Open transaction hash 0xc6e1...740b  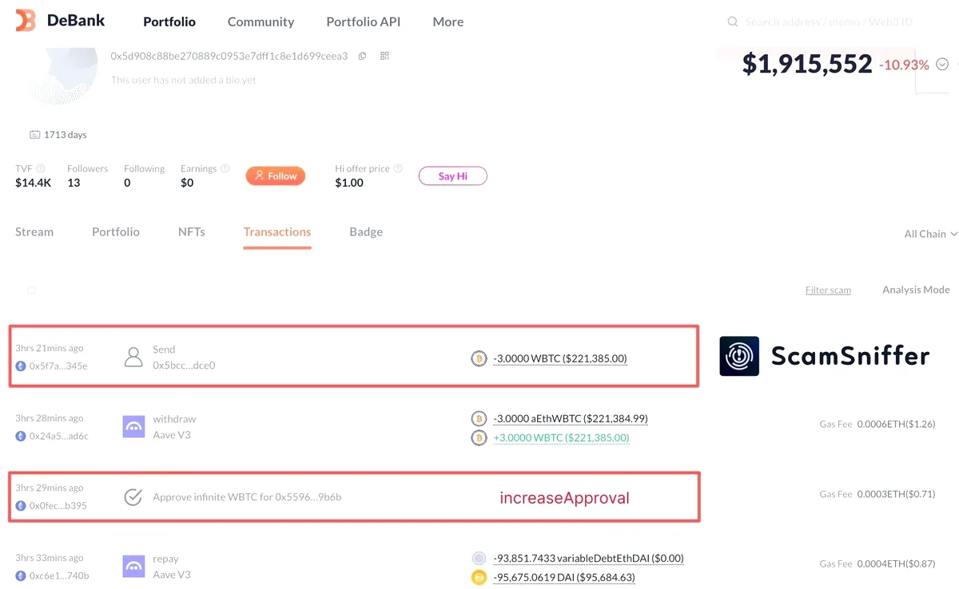point(59,575)
